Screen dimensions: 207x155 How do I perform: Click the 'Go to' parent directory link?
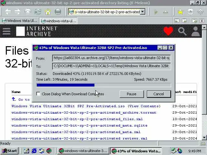click(x=21, y=99)
